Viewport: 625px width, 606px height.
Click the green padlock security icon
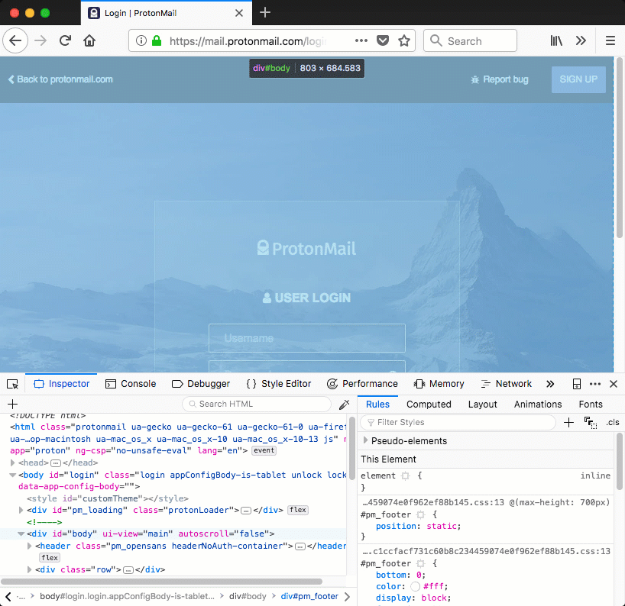(x=157, y=40)
